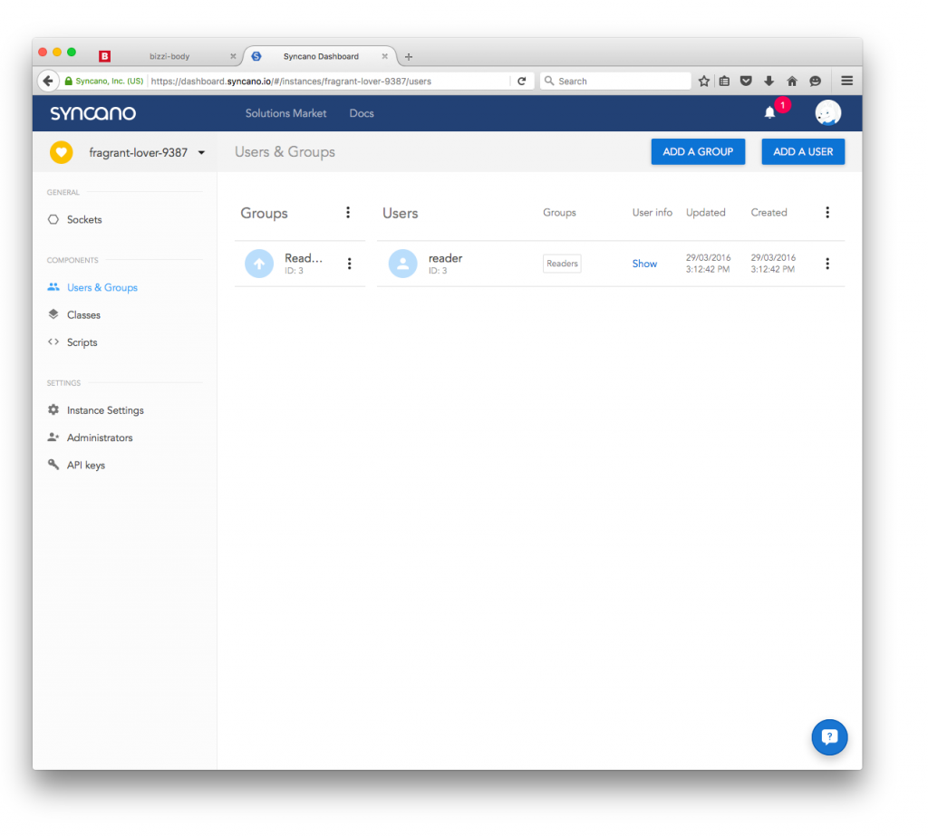928x837 pixels.
Task: Click the URL address bar
Action: click(328, 81)
